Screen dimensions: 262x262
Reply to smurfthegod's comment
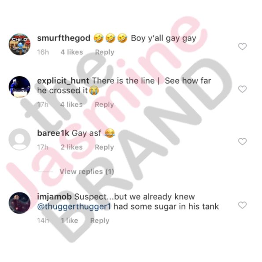click(x=105, y=52)
